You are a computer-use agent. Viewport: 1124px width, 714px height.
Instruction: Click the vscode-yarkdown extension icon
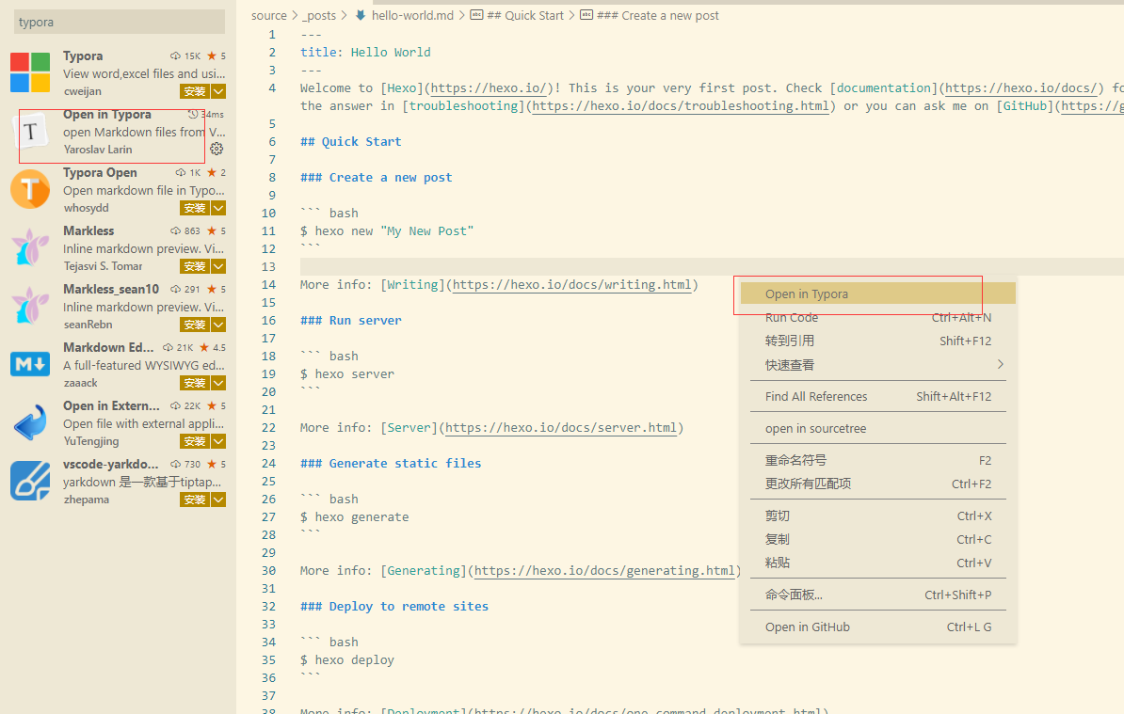[x=30, y=481]
